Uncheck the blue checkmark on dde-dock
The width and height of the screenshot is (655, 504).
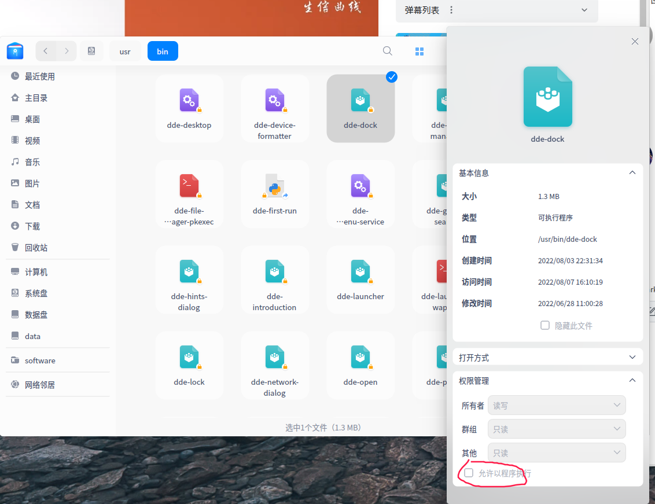[391, 77]
